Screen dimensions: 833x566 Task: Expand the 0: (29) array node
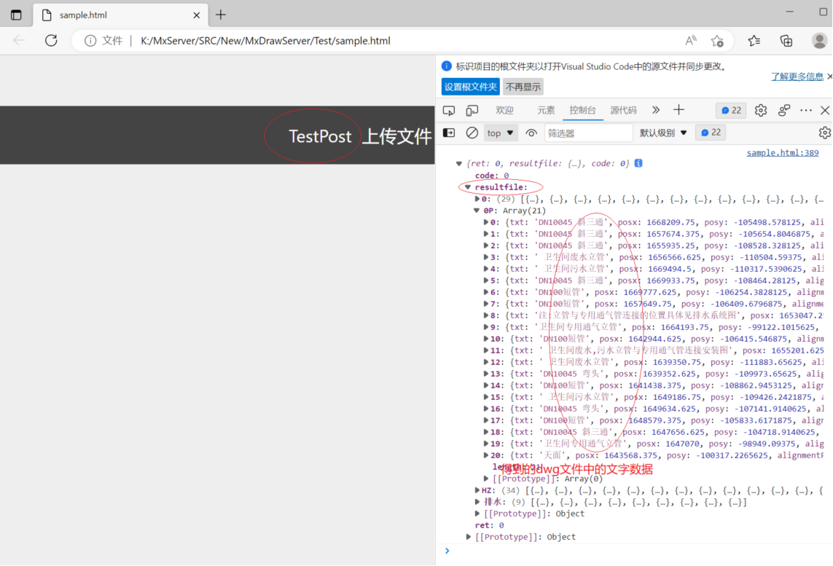[x=477, y=199]
